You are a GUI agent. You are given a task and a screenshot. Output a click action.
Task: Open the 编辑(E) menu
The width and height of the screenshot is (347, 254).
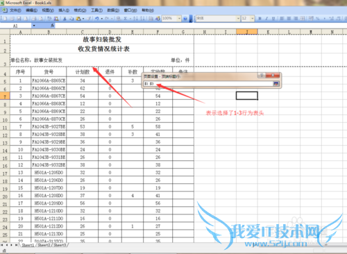(x=31, y=10)
